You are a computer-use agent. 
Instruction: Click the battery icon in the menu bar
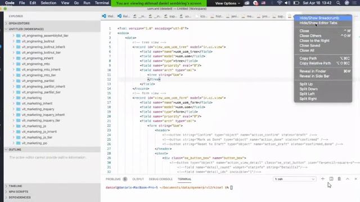(x=296, y=3)
